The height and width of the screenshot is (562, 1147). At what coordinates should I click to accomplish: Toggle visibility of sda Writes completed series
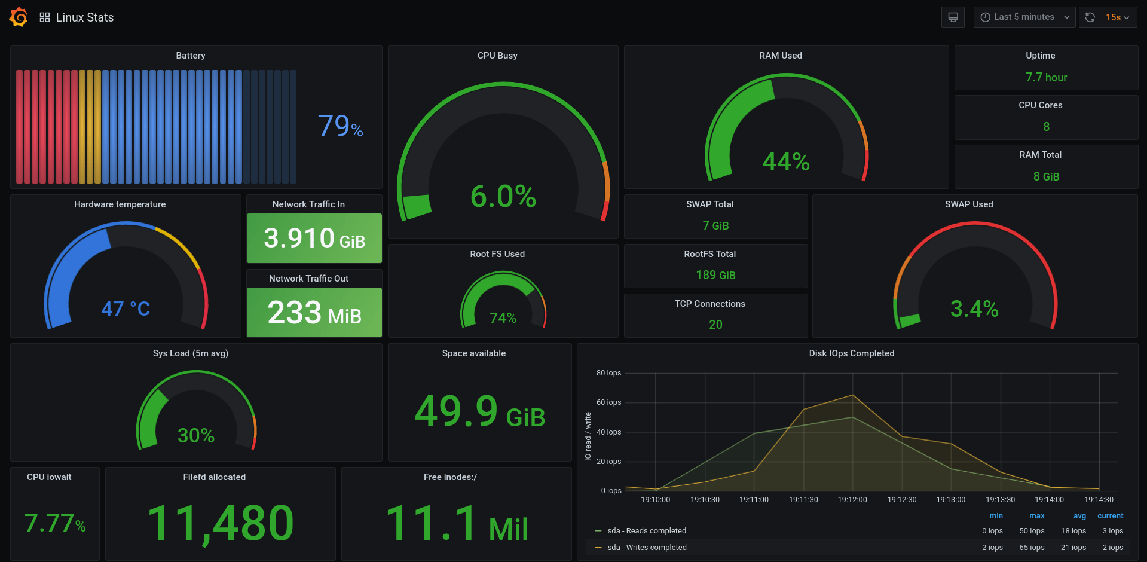coord(646,547)
